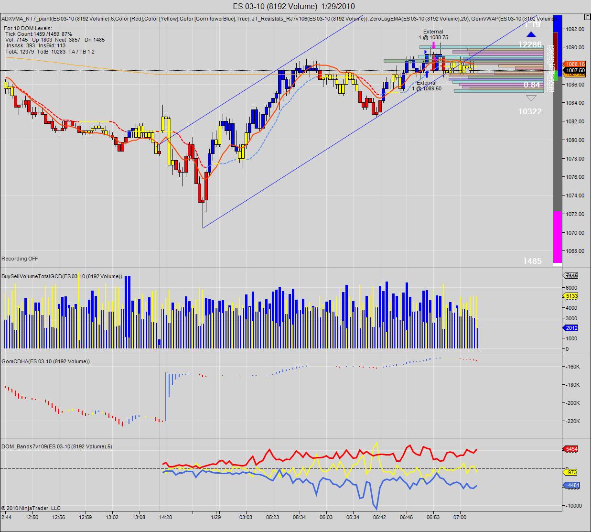Click the -10000 label on DOM Bands axis
This screenshot has height=532, width=591.
click(x=573, y=506)
